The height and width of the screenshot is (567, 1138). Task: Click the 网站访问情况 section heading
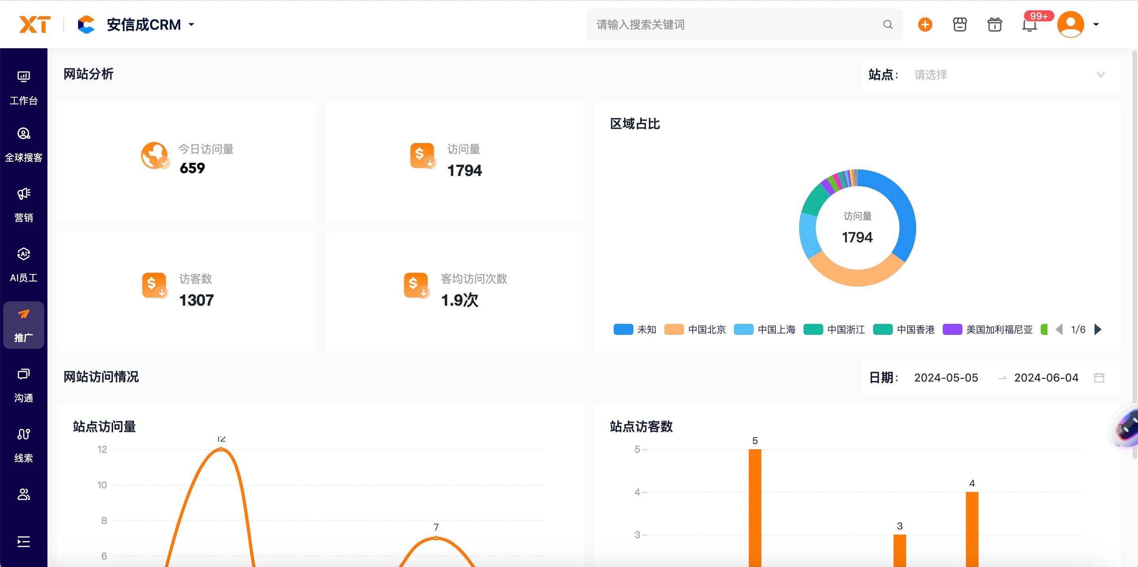pyautogui.click(x=101, y=377)
